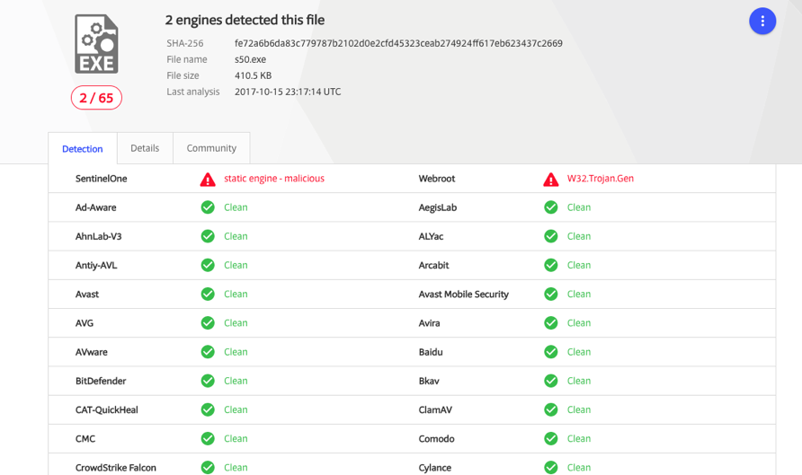Viewport: 802px width, 475px height.
Task: Click the heading '2 engines detected this file'
Action: coord(245,20)
